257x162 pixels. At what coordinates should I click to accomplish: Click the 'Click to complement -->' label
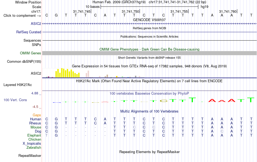(x=22, y=16)
